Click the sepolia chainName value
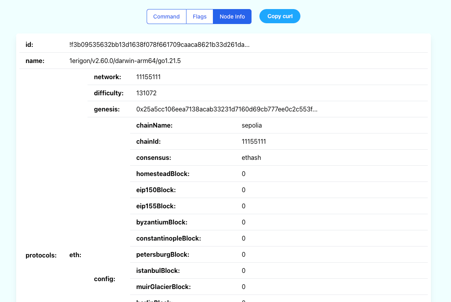The height and width of the screenshot is (302, 451). [x=252, y=126]
